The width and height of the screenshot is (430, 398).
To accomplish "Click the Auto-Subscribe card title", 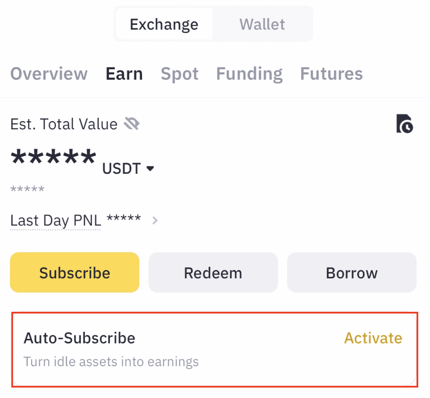I will click(79, 338).
